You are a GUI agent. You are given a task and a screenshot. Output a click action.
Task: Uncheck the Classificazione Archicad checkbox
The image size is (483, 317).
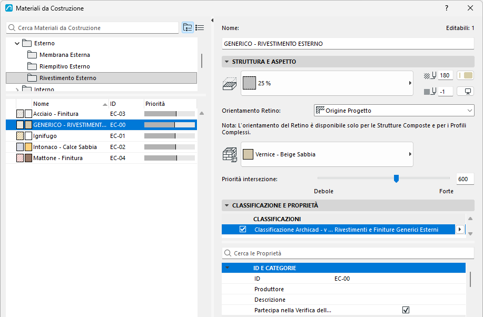tap(243, 229)
